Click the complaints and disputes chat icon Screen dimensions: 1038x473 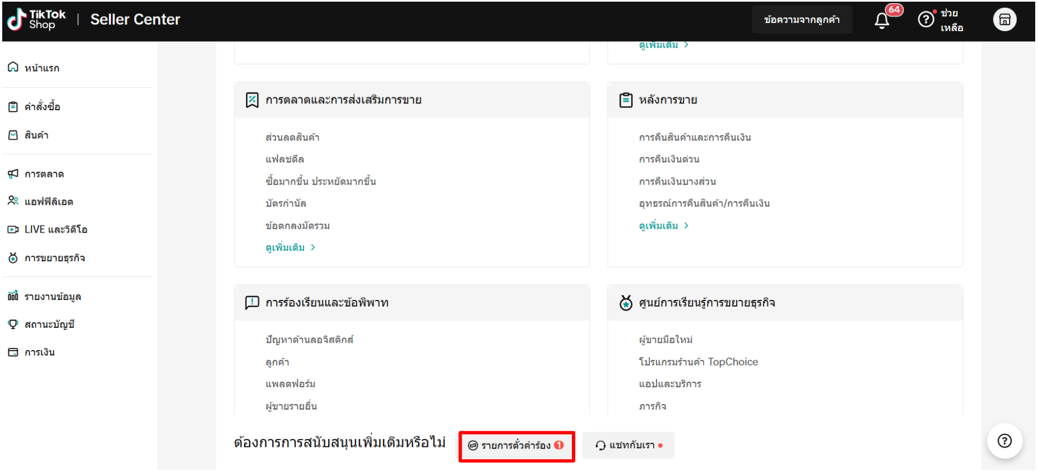252,303
